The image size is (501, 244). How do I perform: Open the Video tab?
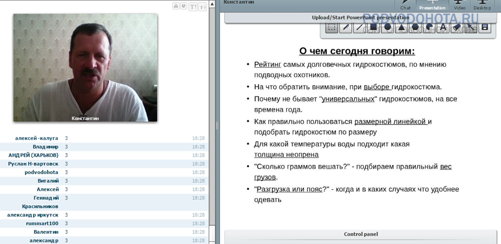coord(459,5)
